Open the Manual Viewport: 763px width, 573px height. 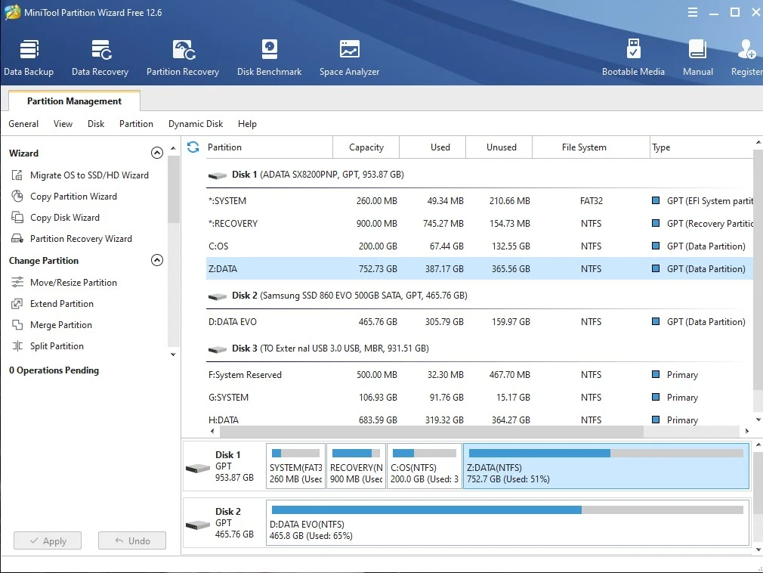698,58
